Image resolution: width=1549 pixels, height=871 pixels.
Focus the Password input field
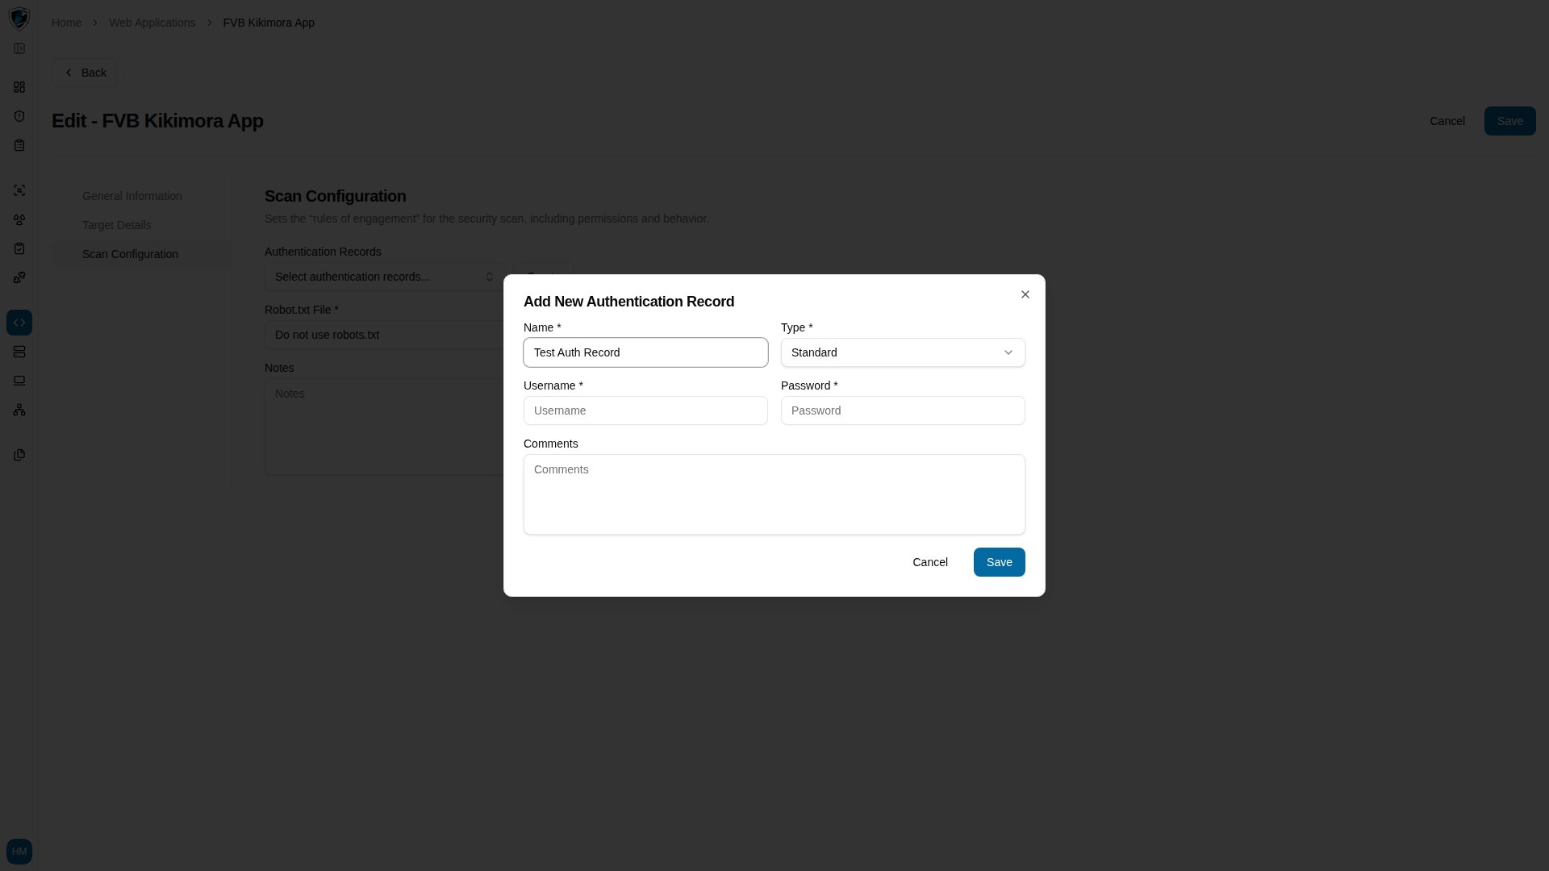click(x=903, y=410)
